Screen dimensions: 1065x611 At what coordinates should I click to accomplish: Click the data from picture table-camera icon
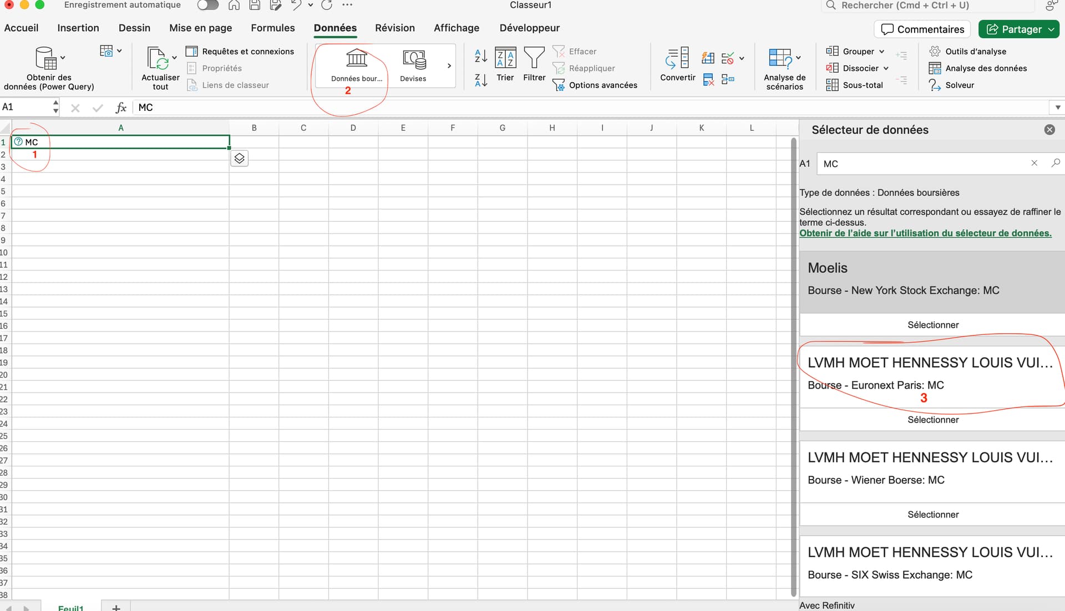pos(106,51)
